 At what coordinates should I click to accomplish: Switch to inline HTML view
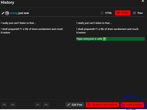coord(106,13)
